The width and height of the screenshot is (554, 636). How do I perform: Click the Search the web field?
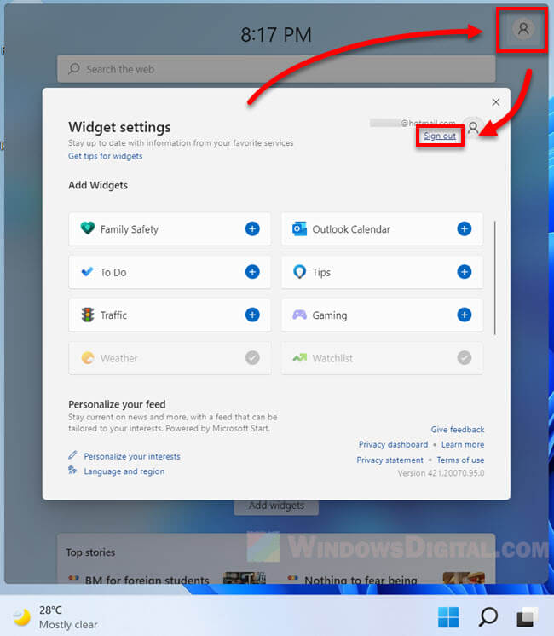pyautogui.click(x=276, y=69)
